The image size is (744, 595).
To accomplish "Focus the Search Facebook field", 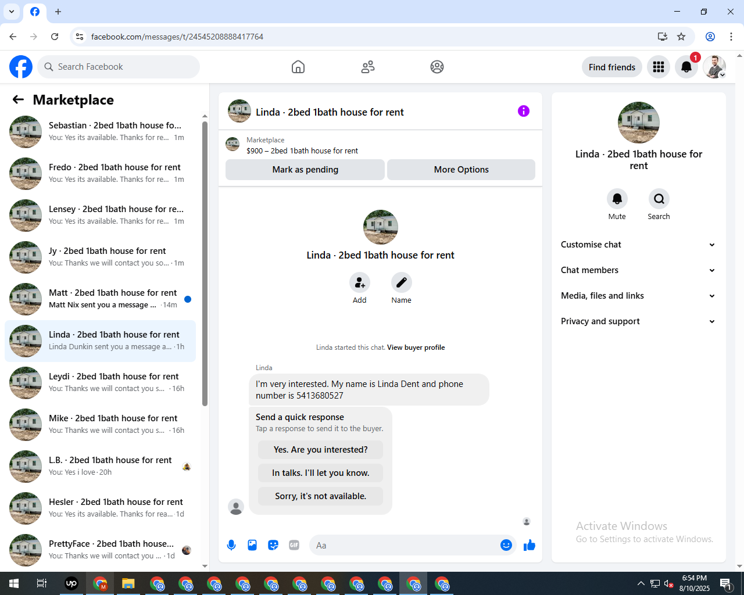I will tap(119, 67).
